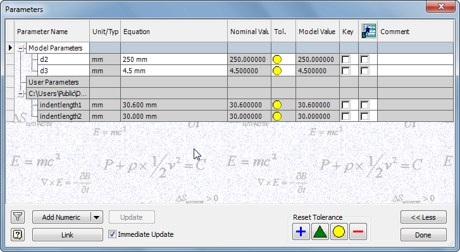Toggle the export checkbox for indentlength1

click(364, 105)
